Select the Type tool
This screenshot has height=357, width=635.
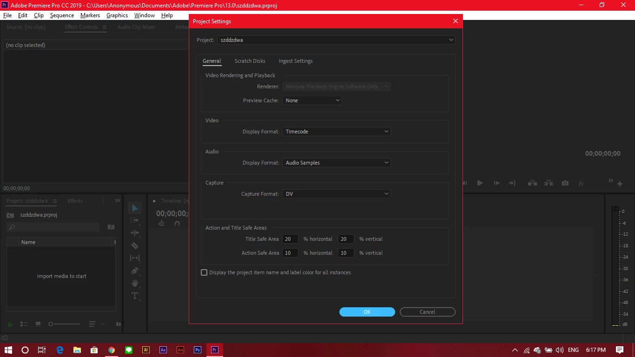coord(135,296)
